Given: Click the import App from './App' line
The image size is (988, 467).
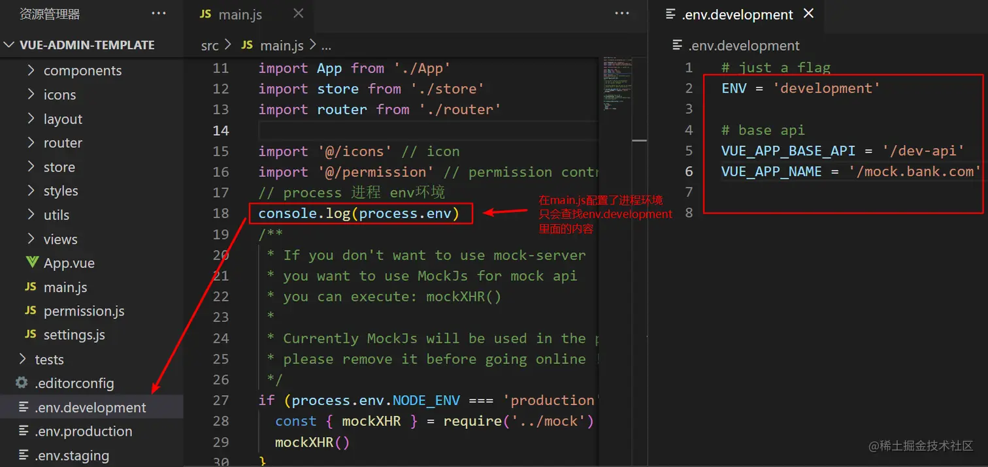Looking at the screenshot, I should (354, 68).
